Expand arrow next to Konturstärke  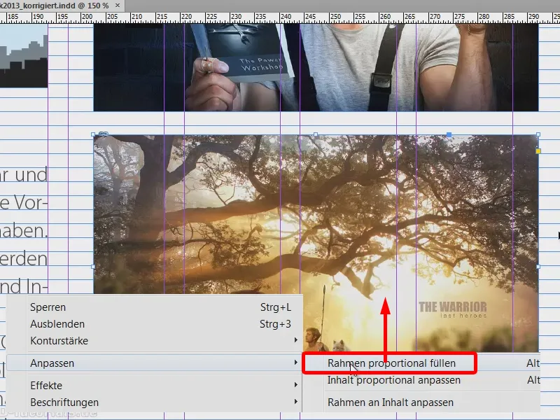[x=295, y=340]
